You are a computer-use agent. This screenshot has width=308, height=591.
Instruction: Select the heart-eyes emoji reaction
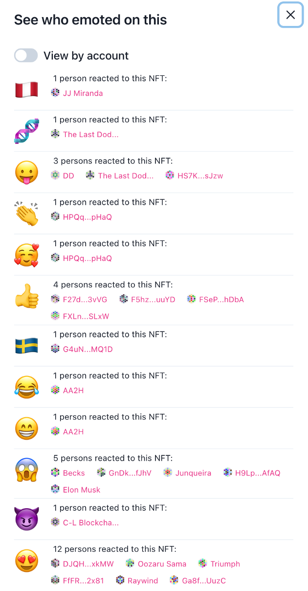tap(26, 560)
